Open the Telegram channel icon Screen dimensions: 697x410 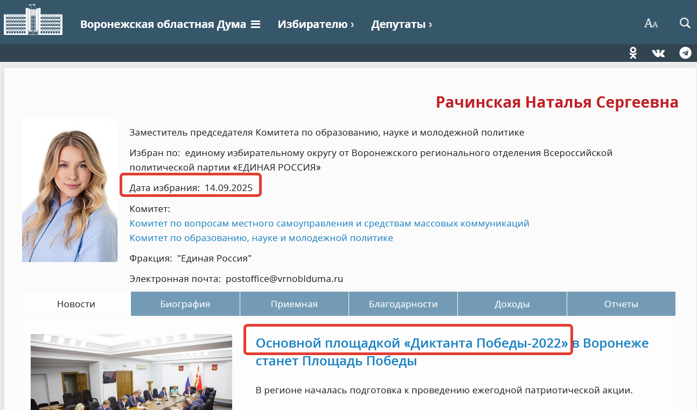click(685, 53)
